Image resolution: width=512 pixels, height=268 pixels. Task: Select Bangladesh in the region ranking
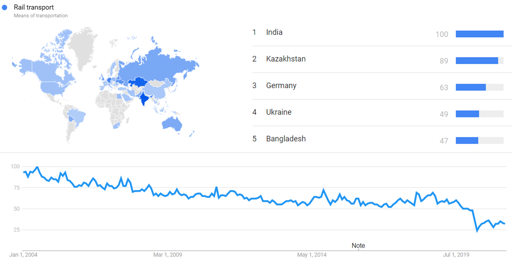point(286,139)
